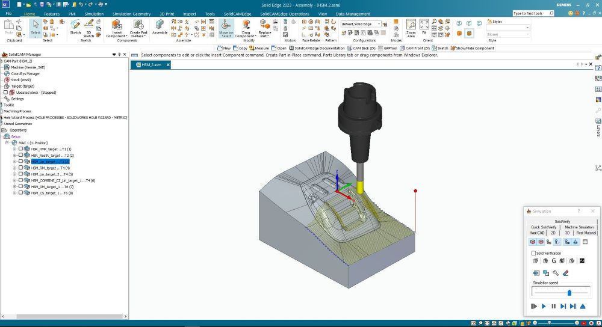Click the CAM Back (ZX) button
The width and height of the screenshot is (602, 327).
point(361,48)
